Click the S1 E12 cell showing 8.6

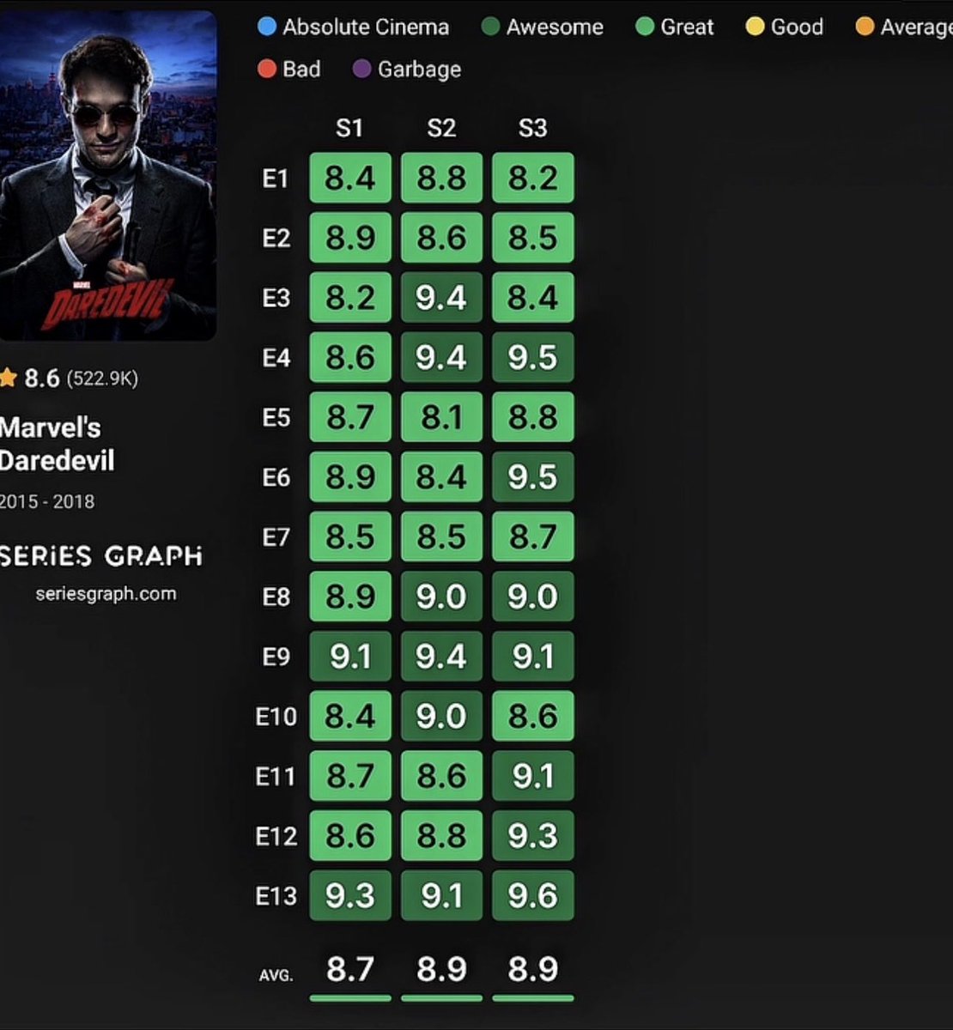(350, 835)
